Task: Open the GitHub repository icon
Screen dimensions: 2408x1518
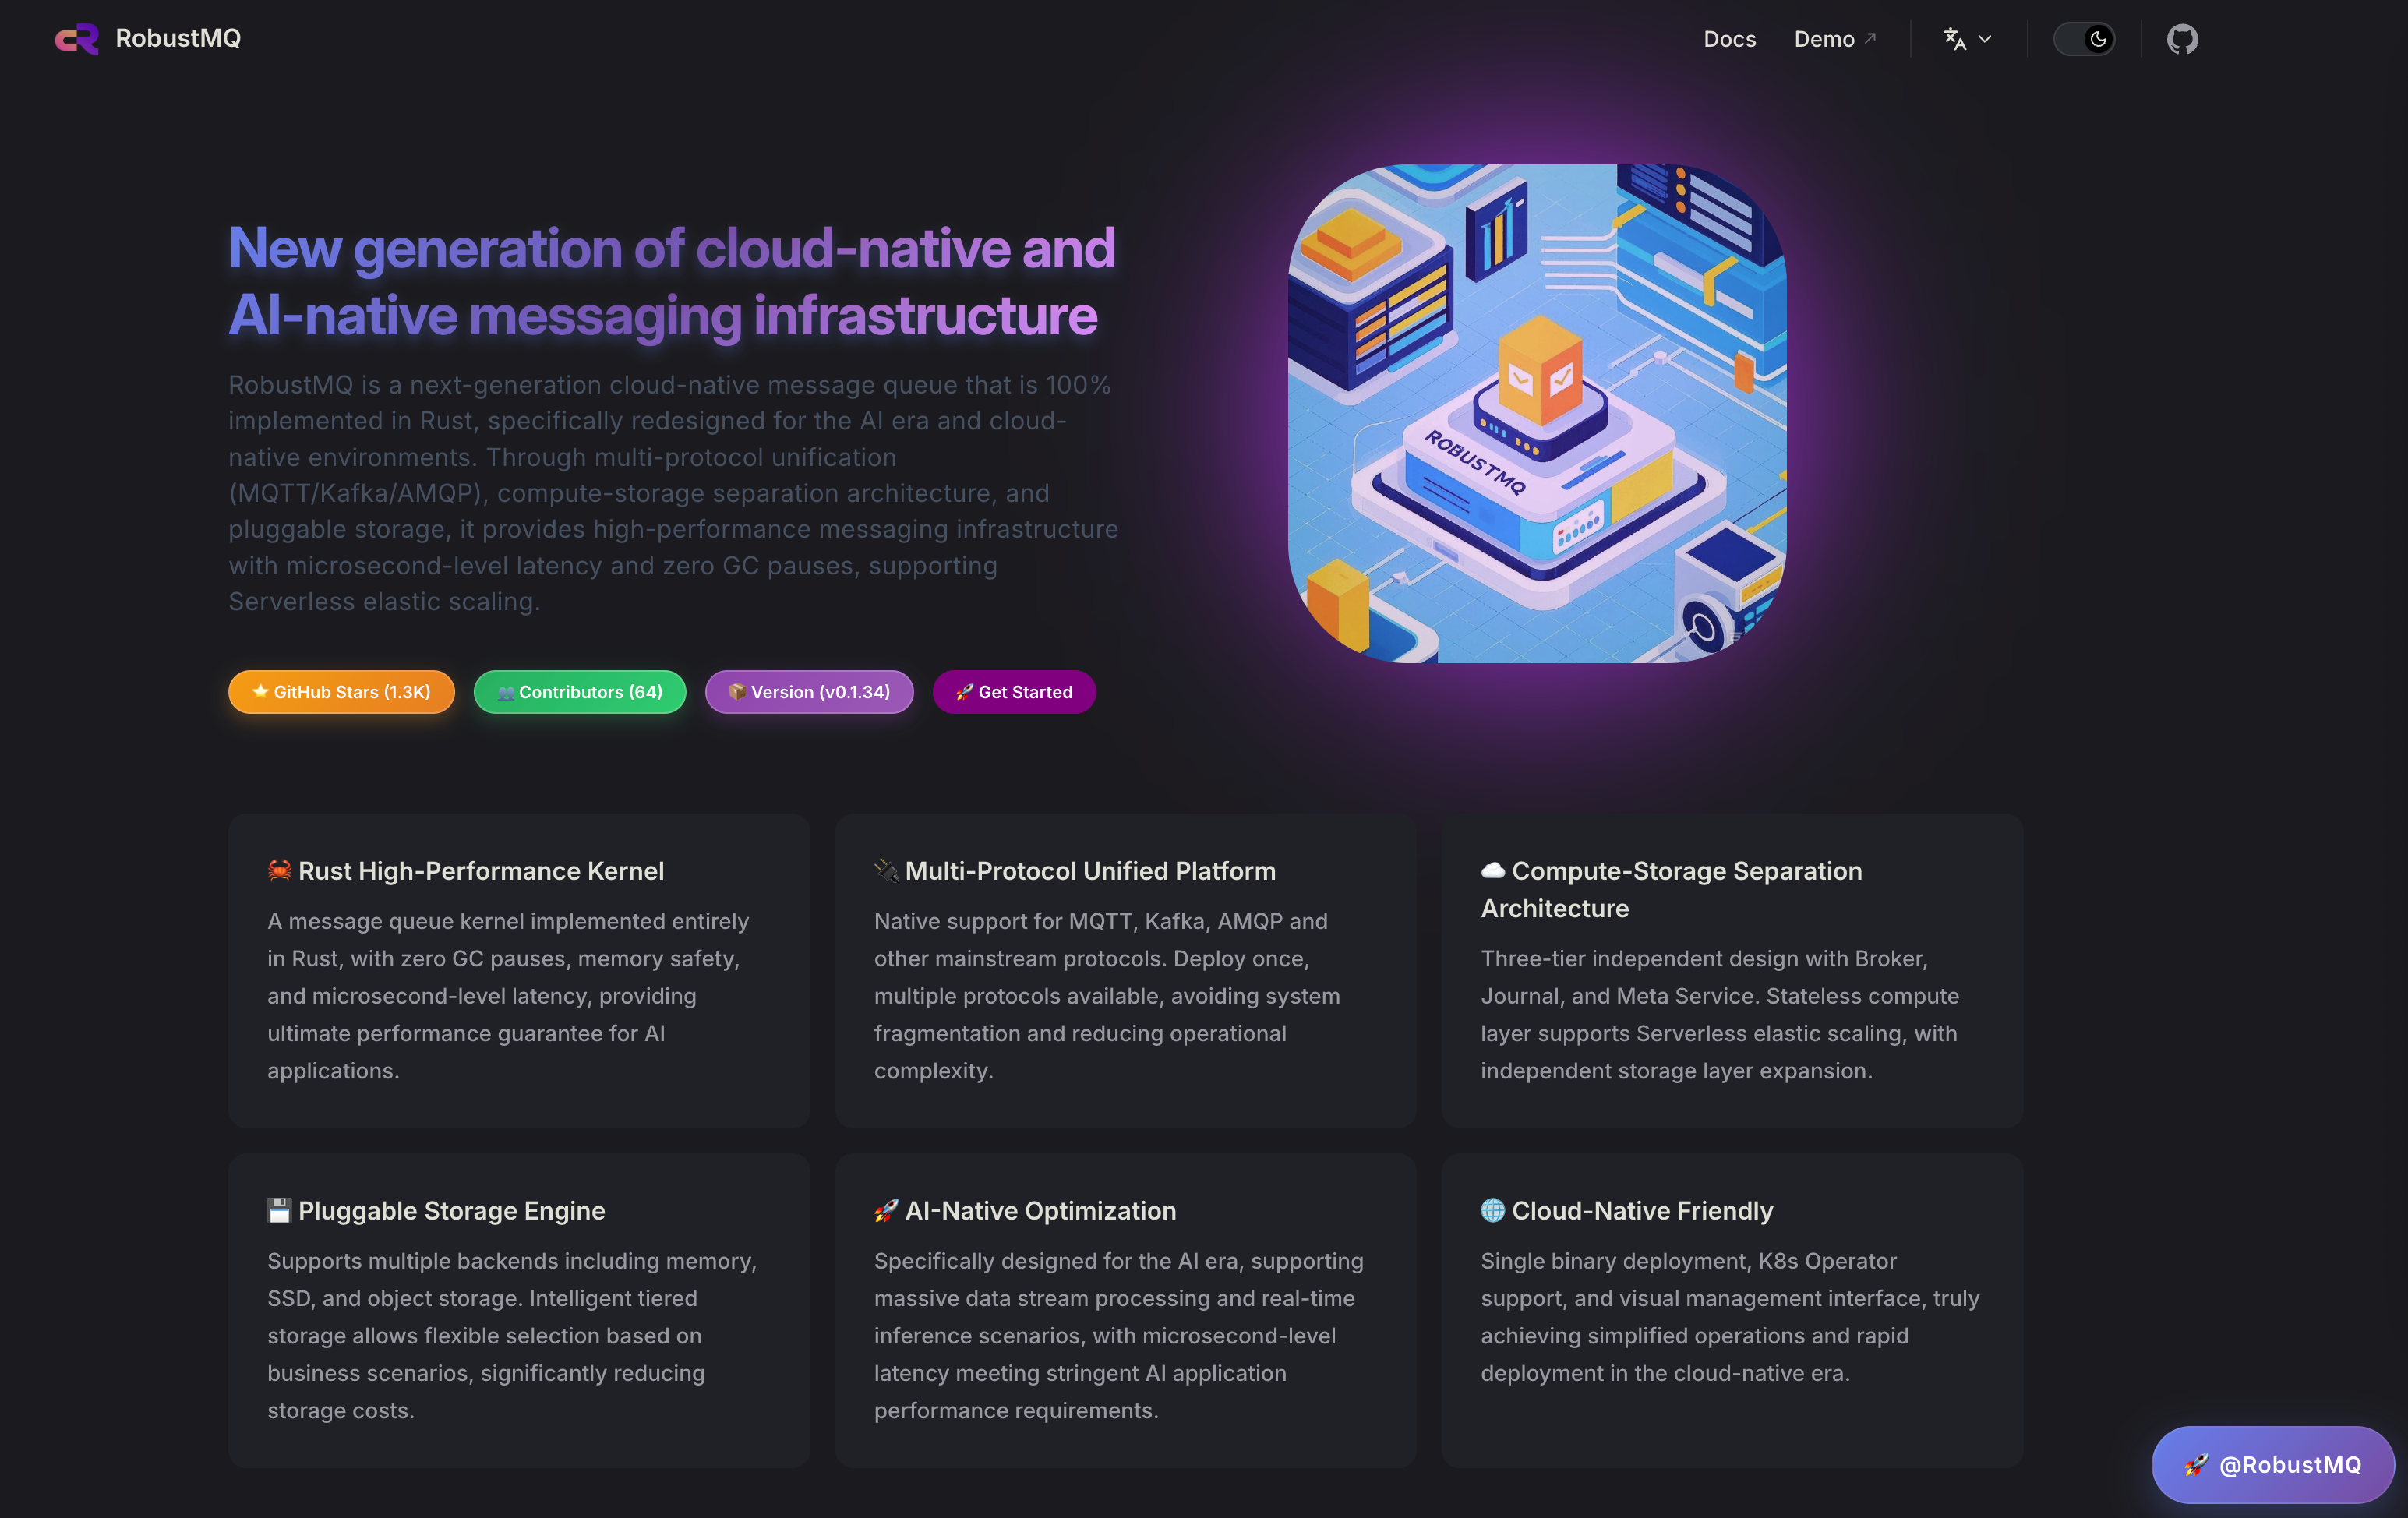Action: point(2182,39)
